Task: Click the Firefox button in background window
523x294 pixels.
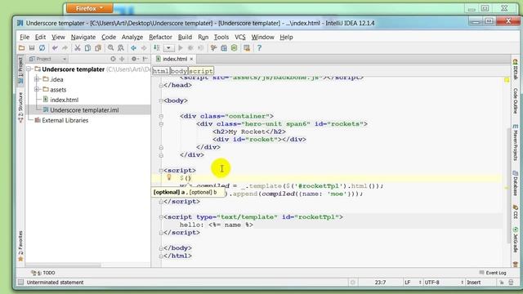Action: coord(89,8)
